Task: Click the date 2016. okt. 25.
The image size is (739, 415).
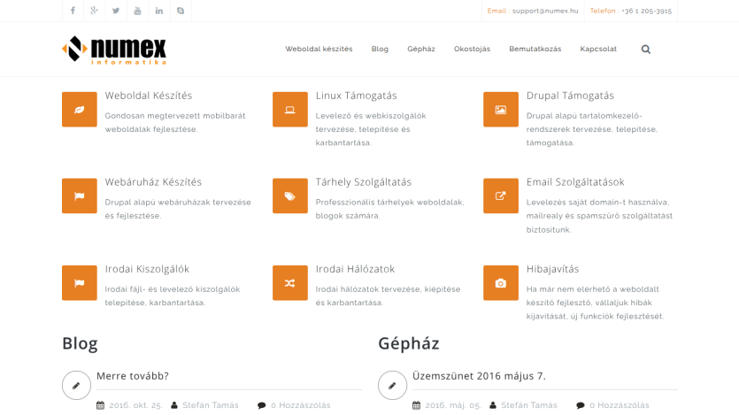Action: [x=135, y=405]
